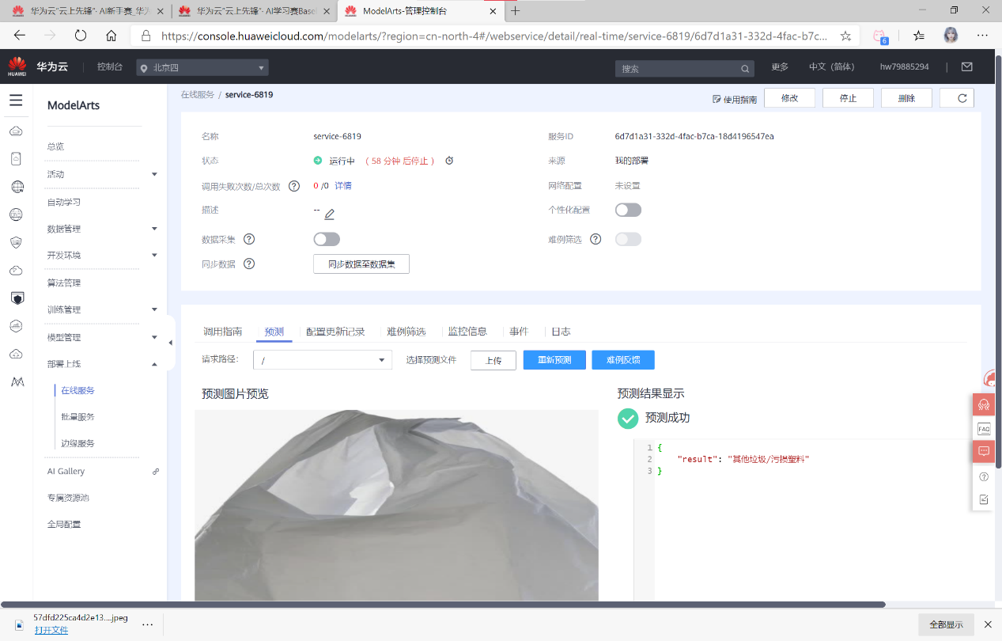The height and width of the screenshot is (641, 1002).
Task: Open the 北京四 region dropdown
Action: (202, 68)
